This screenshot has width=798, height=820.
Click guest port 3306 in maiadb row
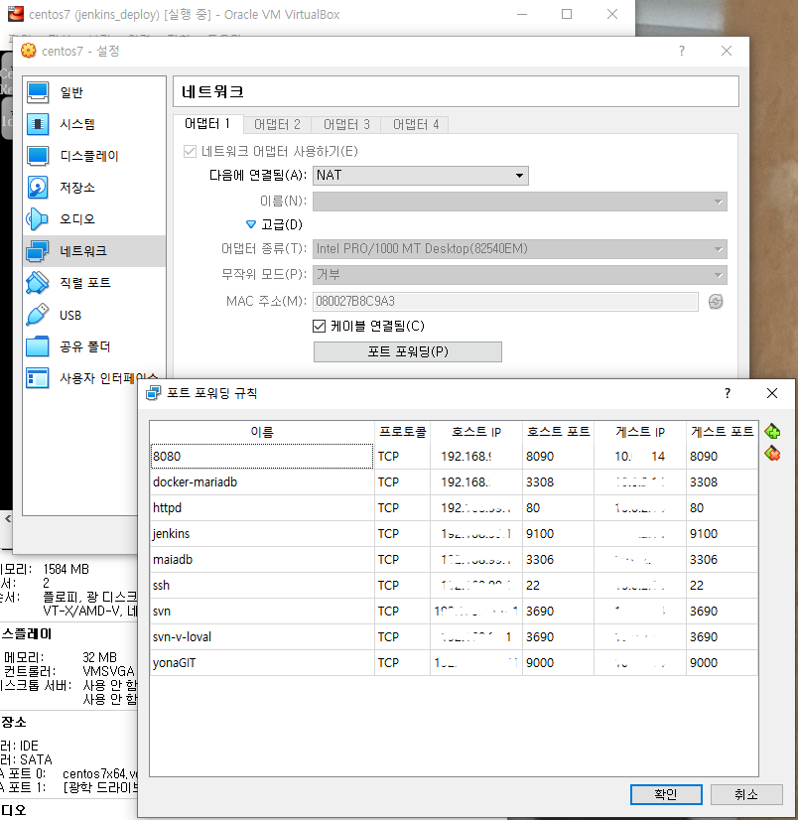coord(722,560)
